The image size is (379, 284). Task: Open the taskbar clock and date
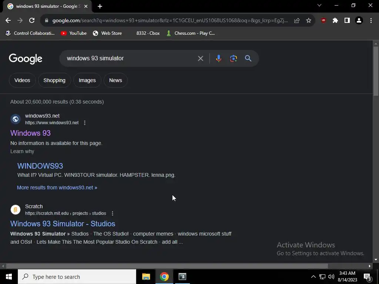(347, 277)
